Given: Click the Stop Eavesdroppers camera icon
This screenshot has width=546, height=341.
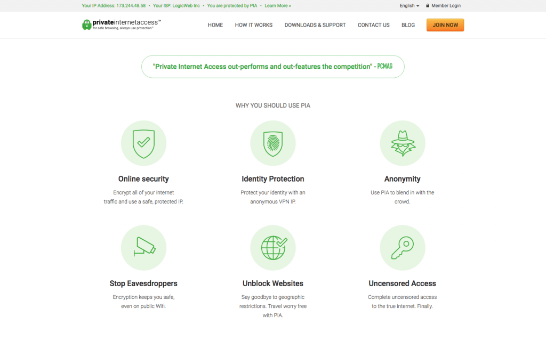Looking at the screenshot, I should [143, 248].
